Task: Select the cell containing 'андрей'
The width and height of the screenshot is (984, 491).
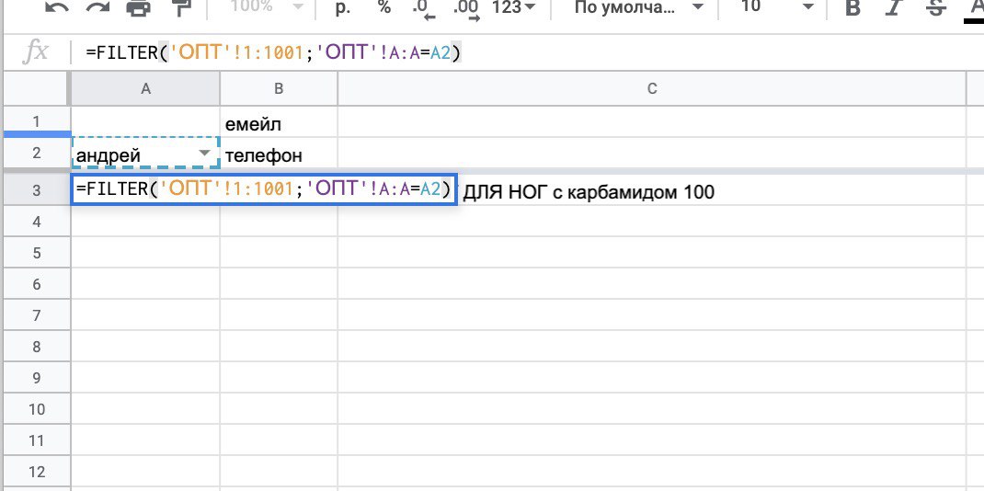Action: pos(145,153)
